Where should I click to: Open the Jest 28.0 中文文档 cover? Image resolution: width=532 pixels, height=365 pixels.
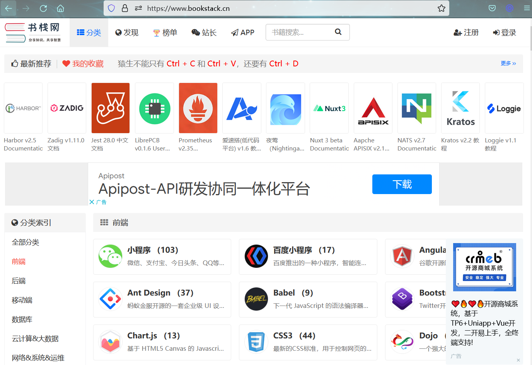pyautogui.click(x=111, y=108)
